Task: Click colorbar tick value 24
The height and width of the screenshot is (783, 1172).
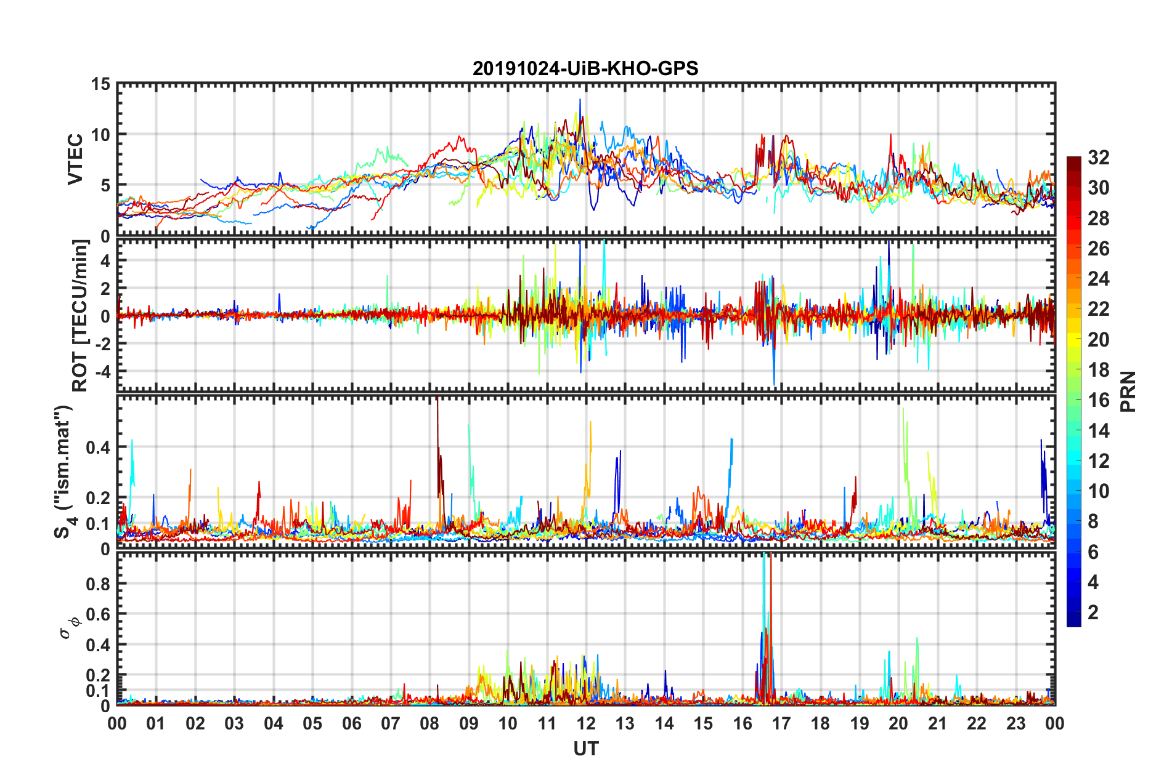Action: [1098, 279]
